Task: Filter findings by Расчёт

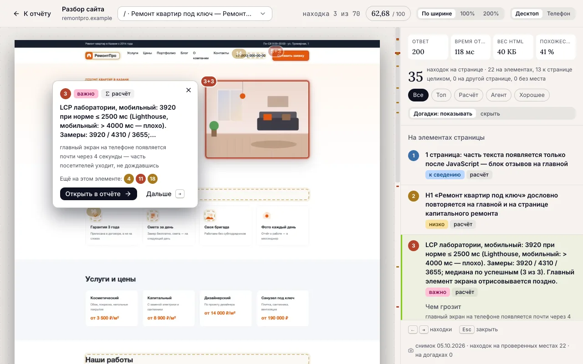Action: coord(469,95)
